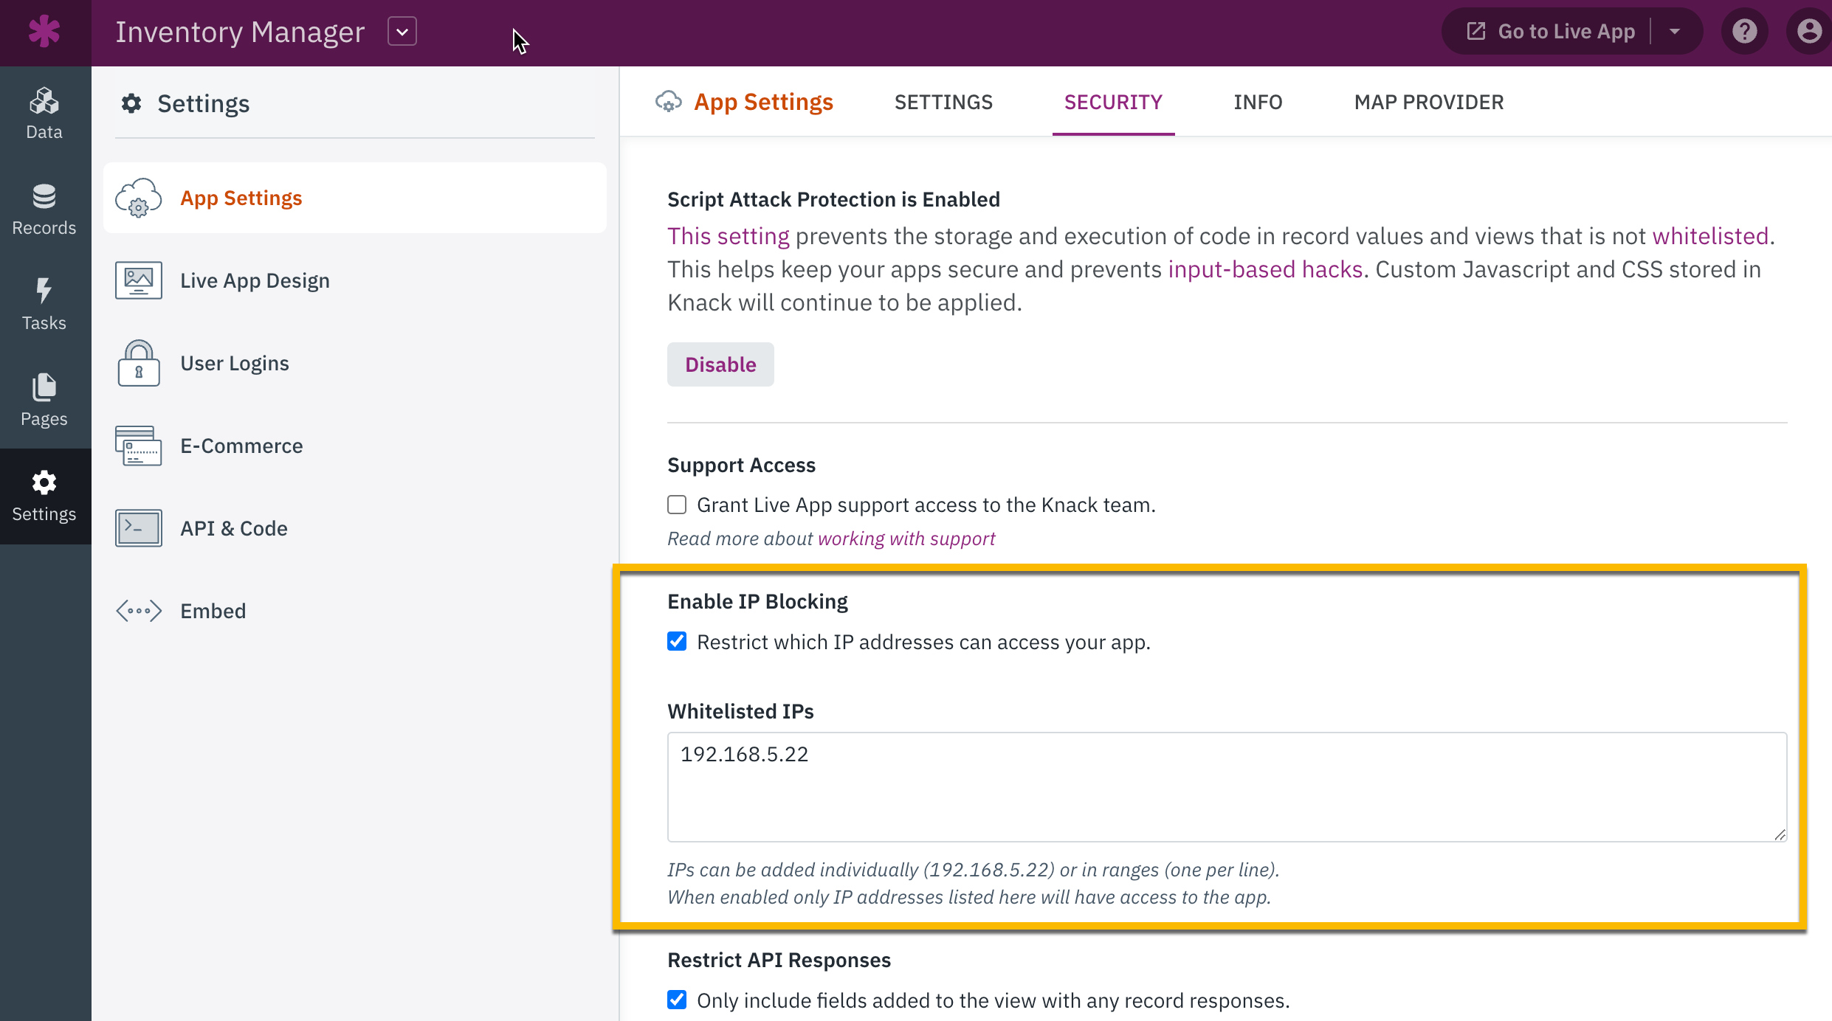The height and width of the screenshot is (1021, 1832).
Task: Toggle Grant Live App support access checkbox
Action: 677,505
